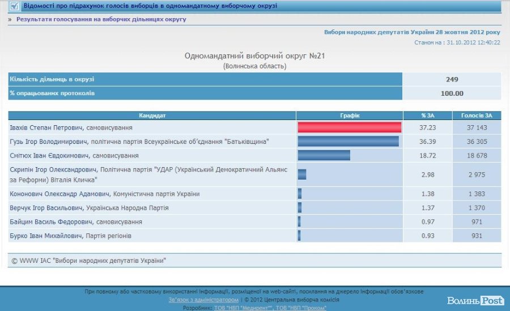Click the Кандидат column header
This screenshot has width=510, height=311.
pyautogui.click(x=152, y=116)
